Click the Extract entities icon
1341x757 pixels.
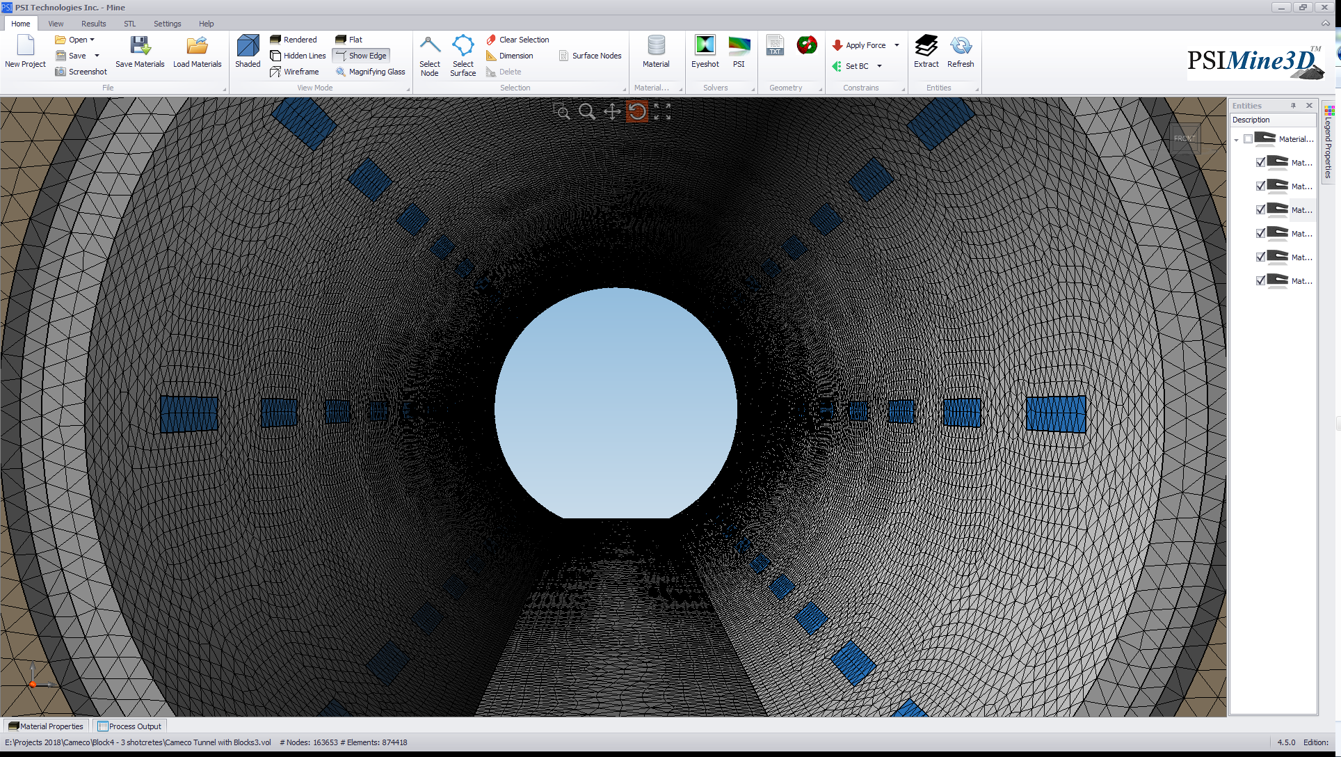tap(926, 45)
